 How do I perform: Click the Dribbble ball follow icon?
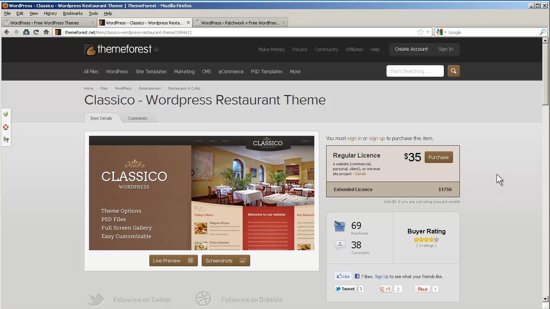[203, 299]
